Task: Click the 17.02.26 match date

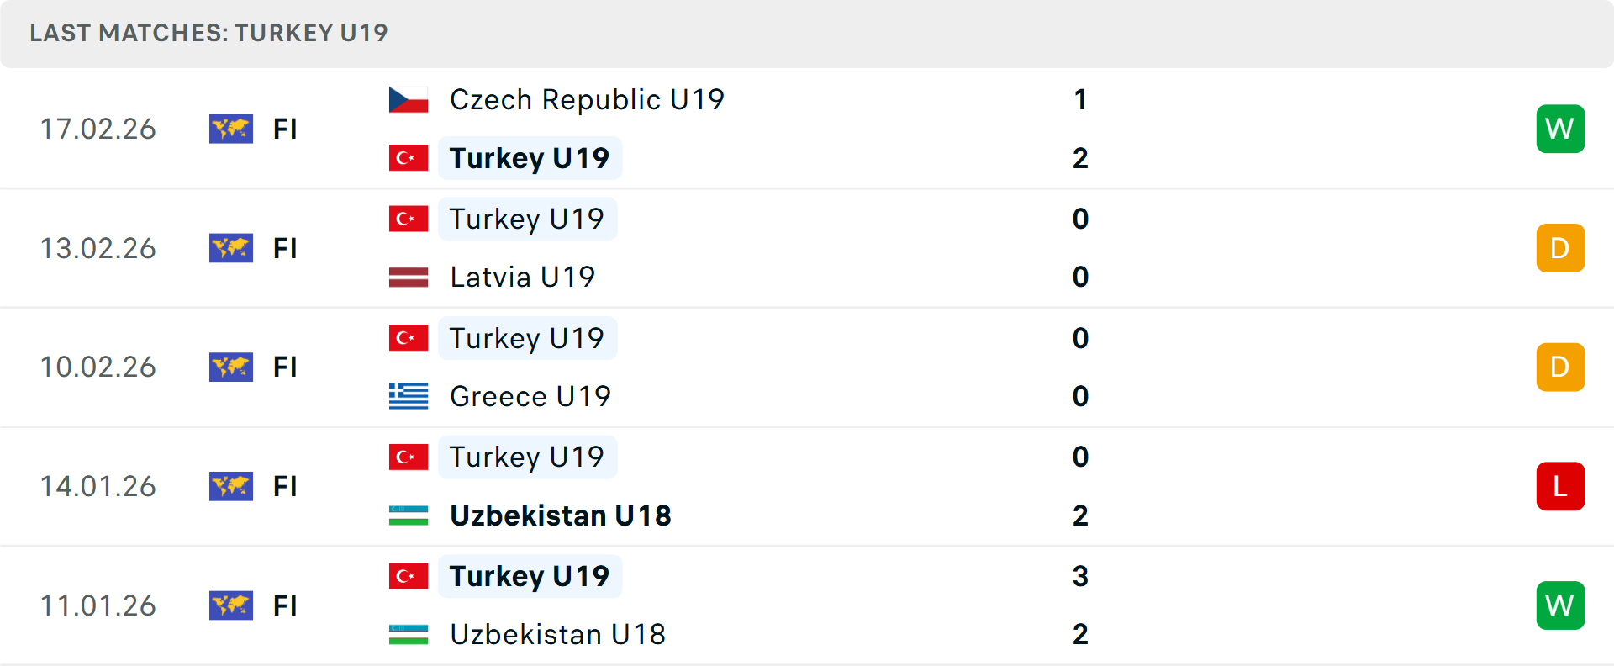Action: click(98, 129)
